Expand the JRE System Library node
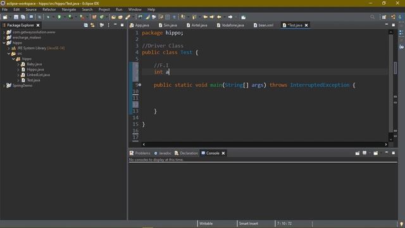Screen dimensions: 405x228 coord(8,48)
